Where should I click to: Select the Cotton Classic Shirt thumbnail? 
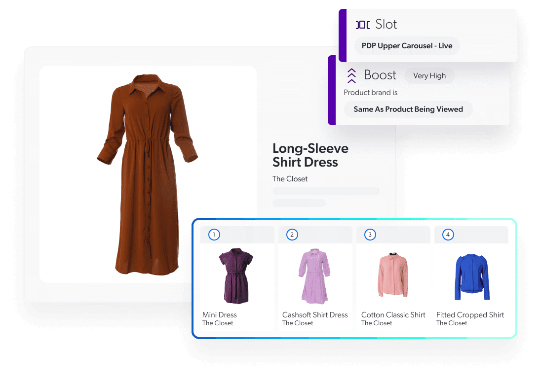tap(392, 276)
